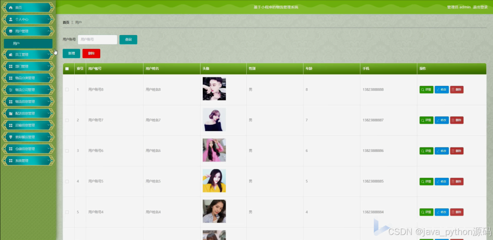Click row 删除 for 用户账号4

click(x=457, y=212)
